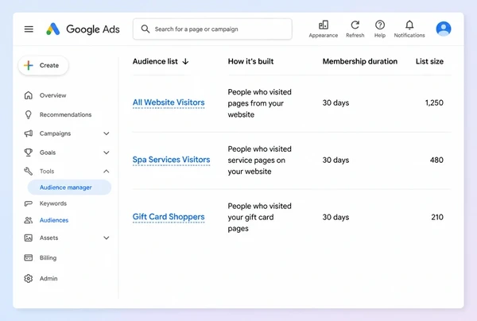Image resolution: width=477 pixels, height=321 pixels.
Task: Click the Assets image icon
Action: [x=29, y=238]
